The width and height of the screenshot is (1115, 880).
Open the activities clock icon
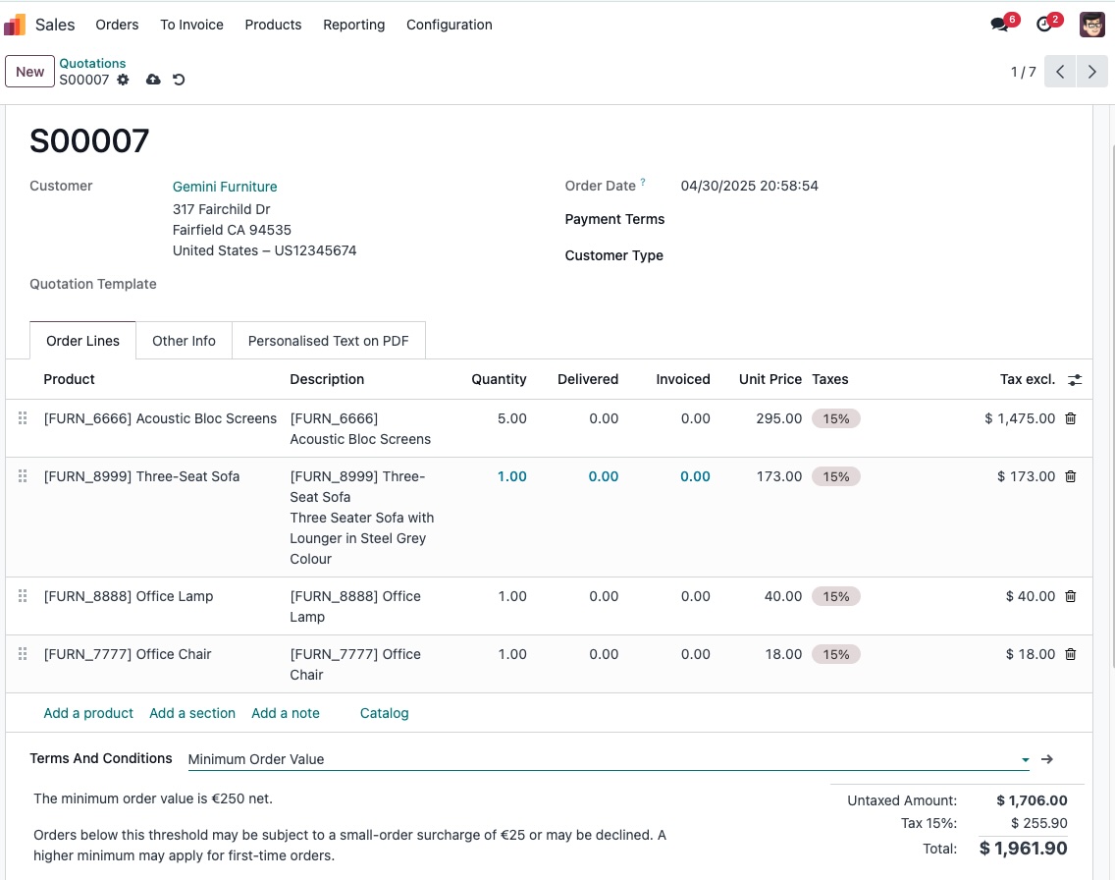click(1044, 25)
